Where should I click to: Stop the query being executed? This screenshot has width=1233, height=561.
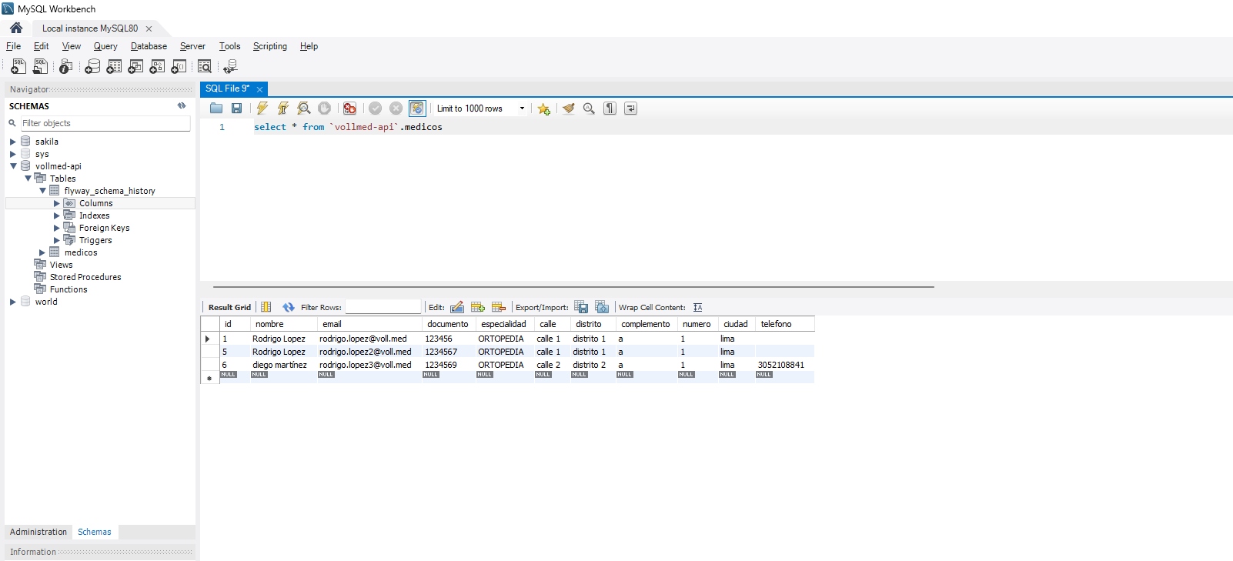point(325,109)
